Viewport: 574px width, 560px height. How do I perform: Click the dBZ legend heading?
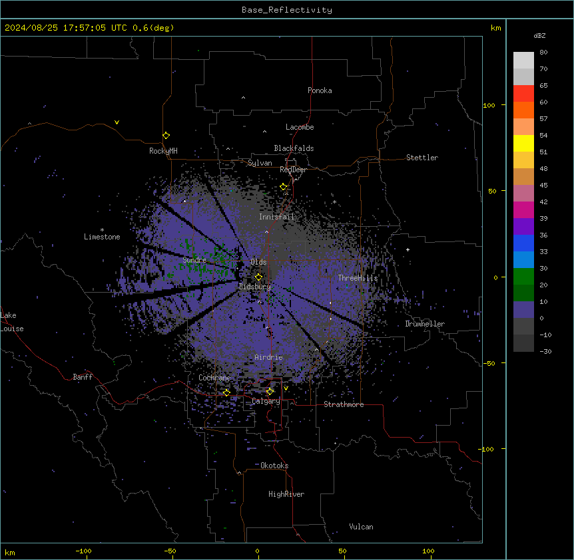539,35
